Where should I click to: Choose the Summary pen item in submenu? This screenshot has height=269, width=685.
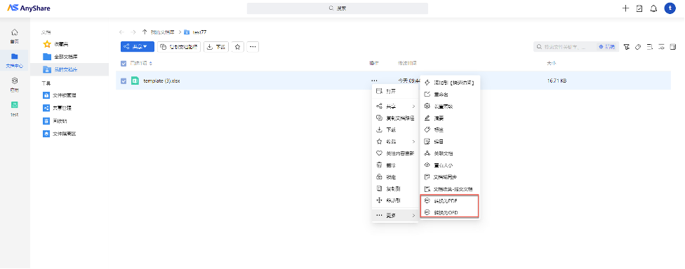click(x=449, y=118)
